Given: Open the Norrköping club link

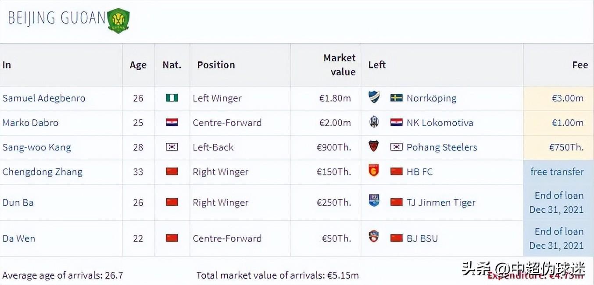Looking at the screenshot, I should point(431,98).
